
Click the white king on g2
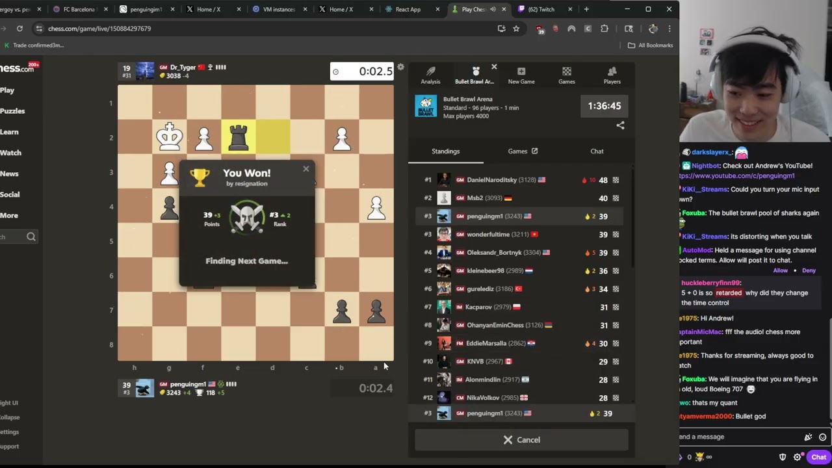169,137
